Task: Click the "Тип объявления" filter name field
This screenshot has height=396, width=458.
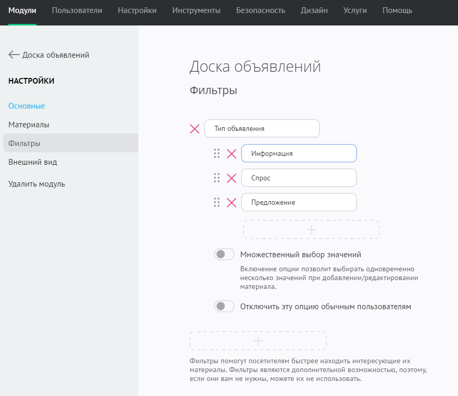Action: 262,129
